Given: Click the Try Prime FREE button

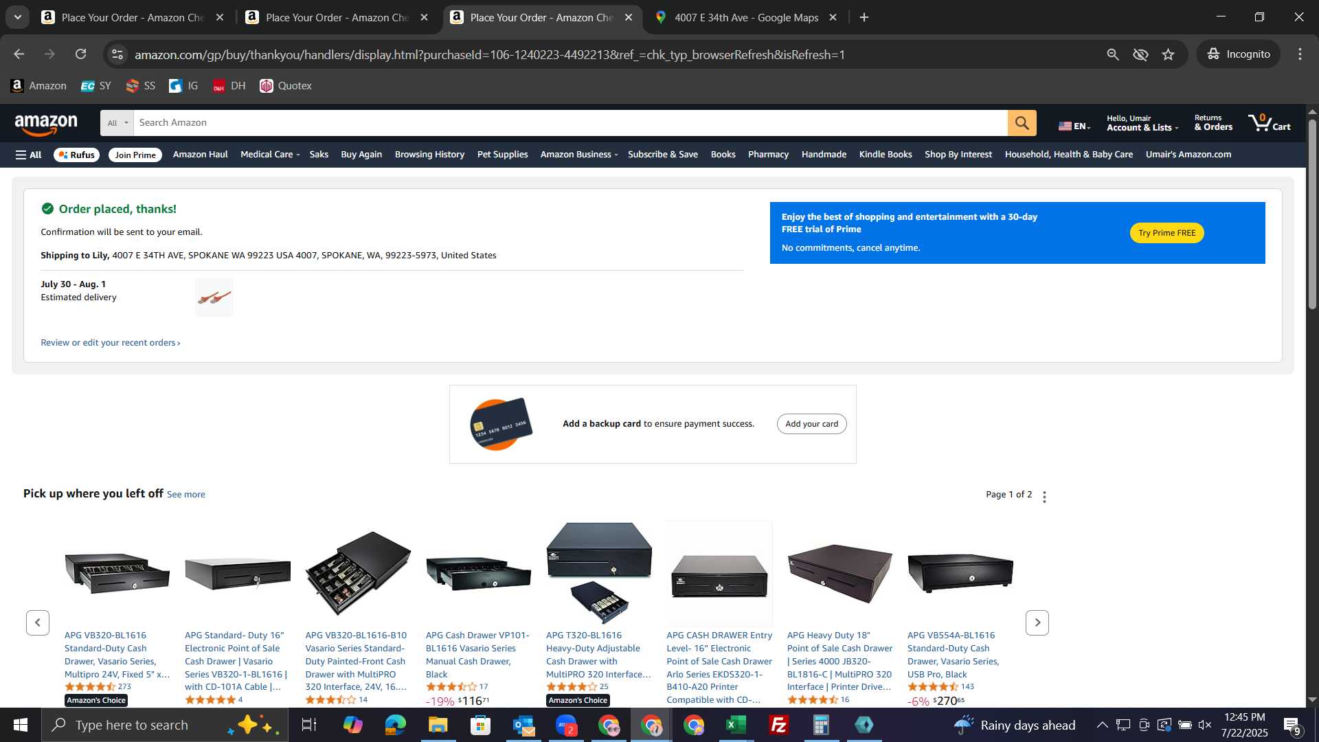Looking at the screenshot, I should coord(1166,233).
